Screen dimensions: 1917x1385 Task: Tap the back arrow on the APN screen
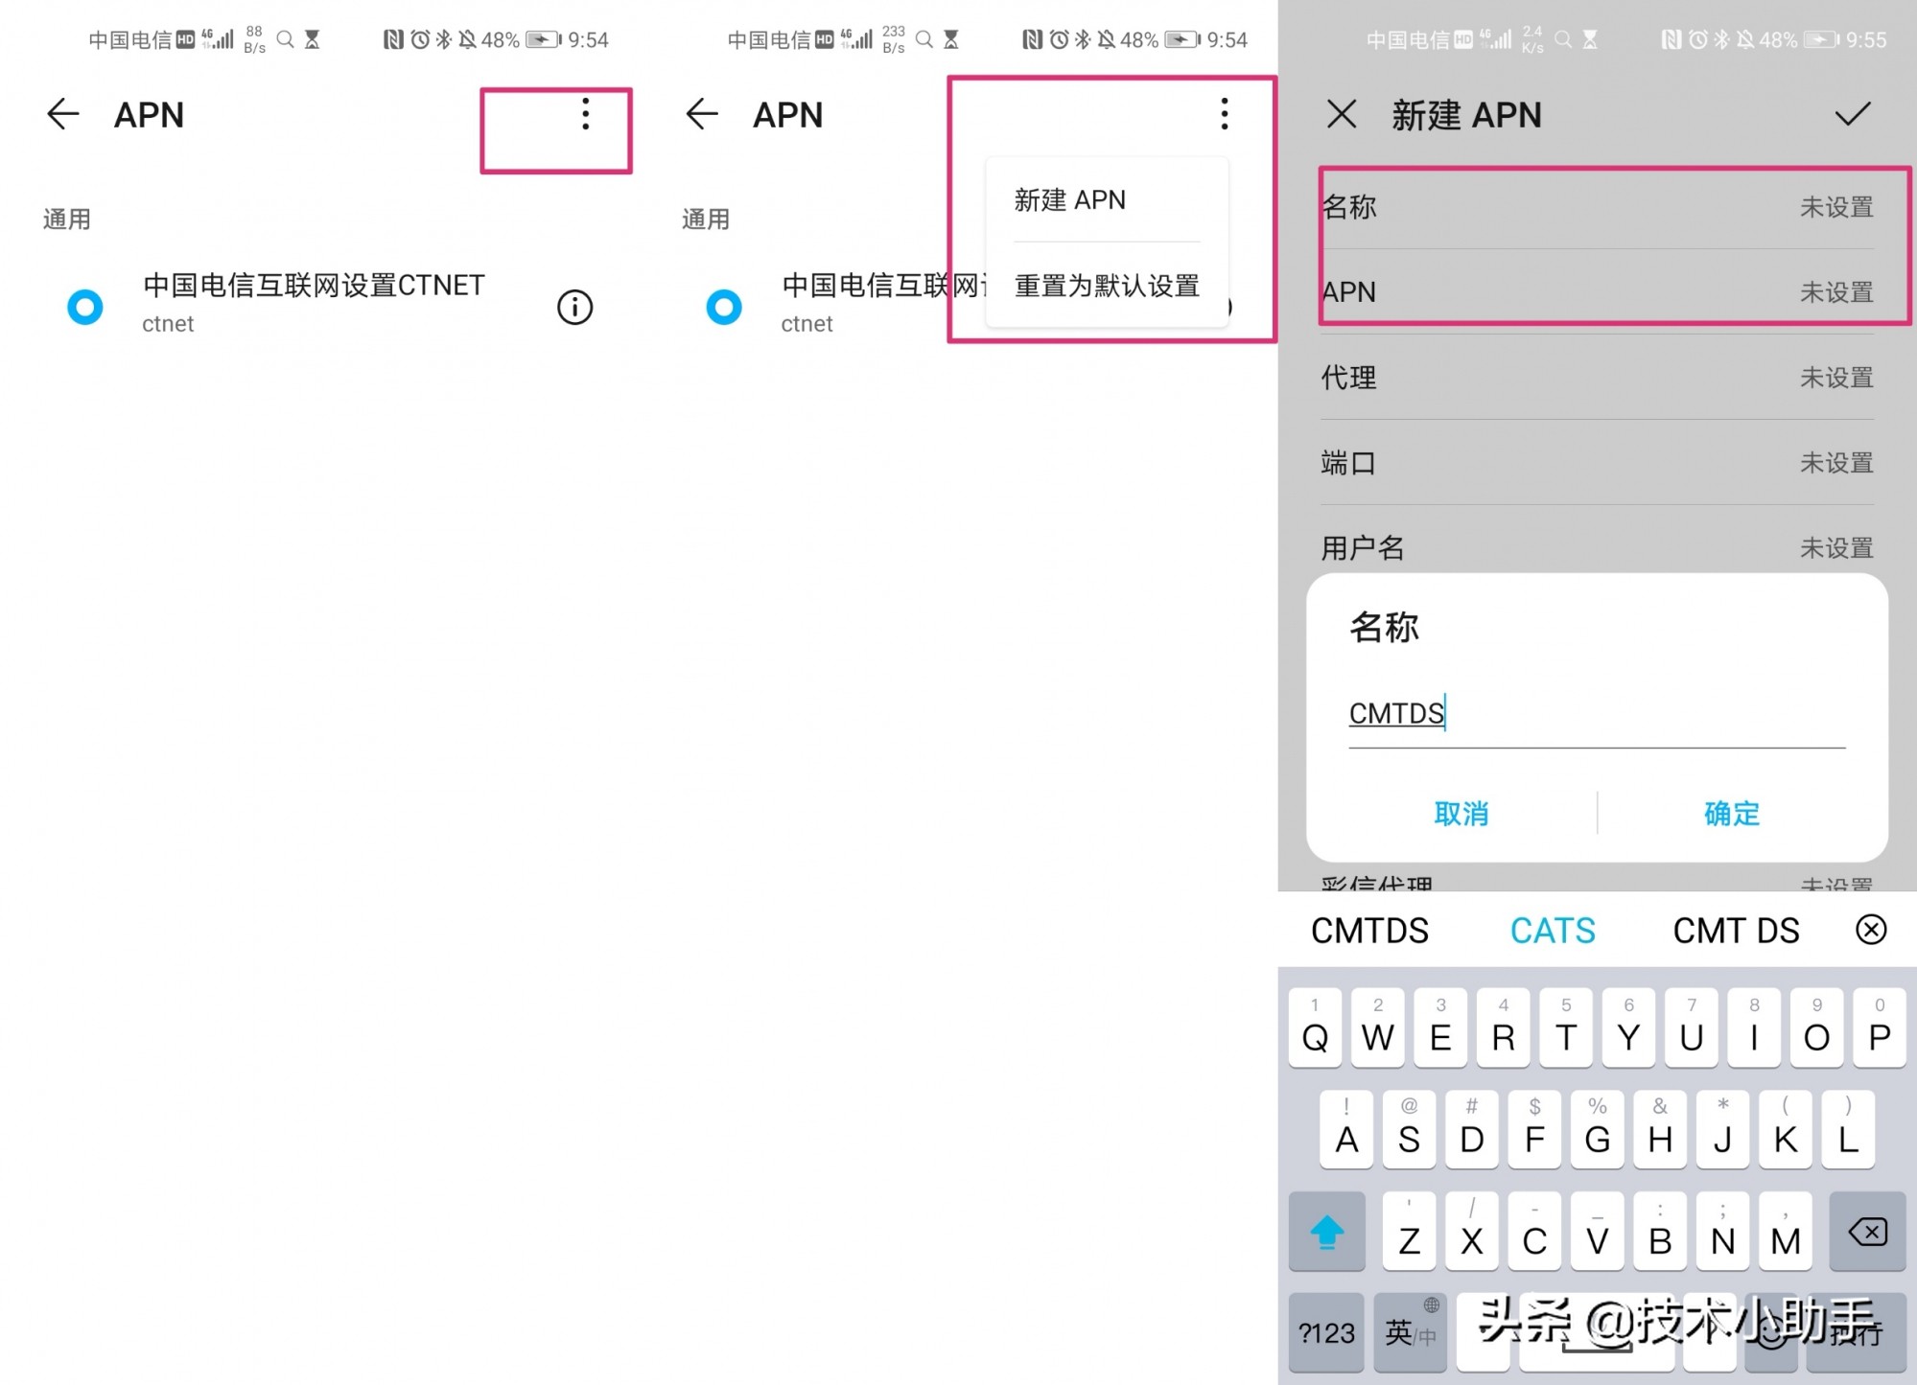point(61,114)
